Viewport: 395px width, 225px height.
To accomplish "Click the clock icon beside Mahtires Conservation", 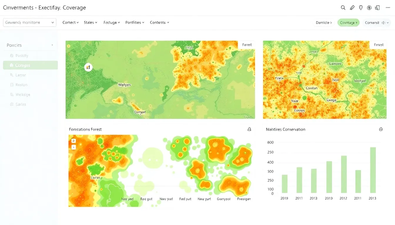I will pos(381,129).
